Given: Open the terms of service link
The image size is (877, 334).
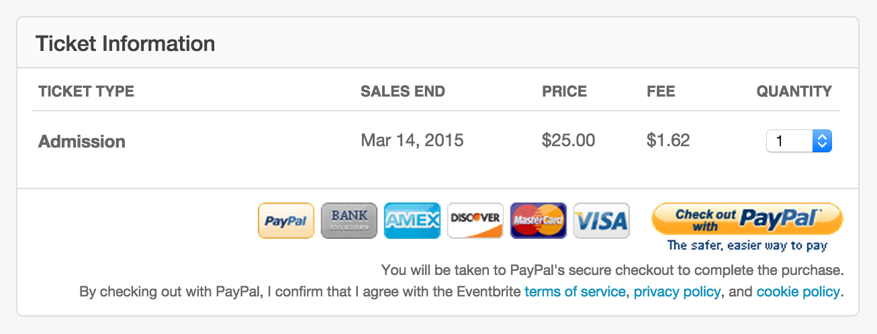Looking at the screenshot, I should click(x=575, y=292).
